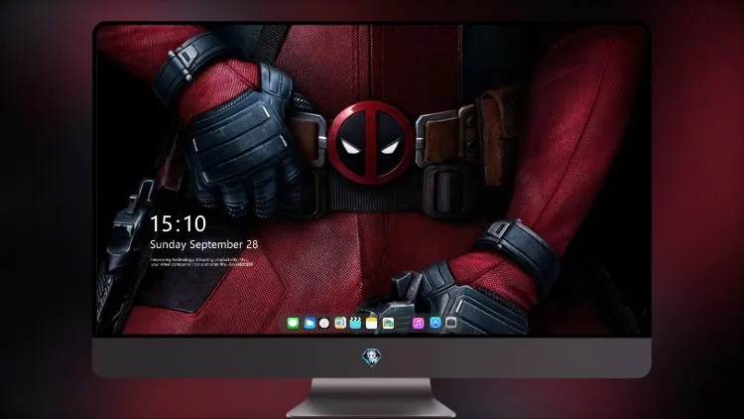Viewport: 744px width, 419px height.
Task: Open the blue App Store icon
Action: tap(435, 323)
